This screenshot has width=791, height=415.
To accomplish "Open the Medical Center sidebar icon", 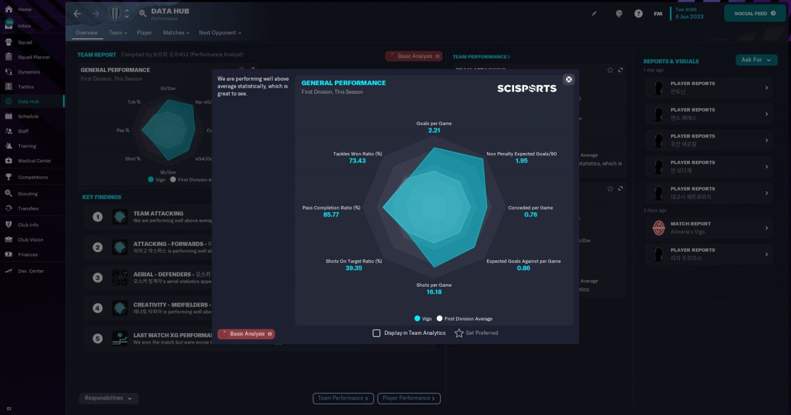I will pyautogui.click(x=9, y=161).
